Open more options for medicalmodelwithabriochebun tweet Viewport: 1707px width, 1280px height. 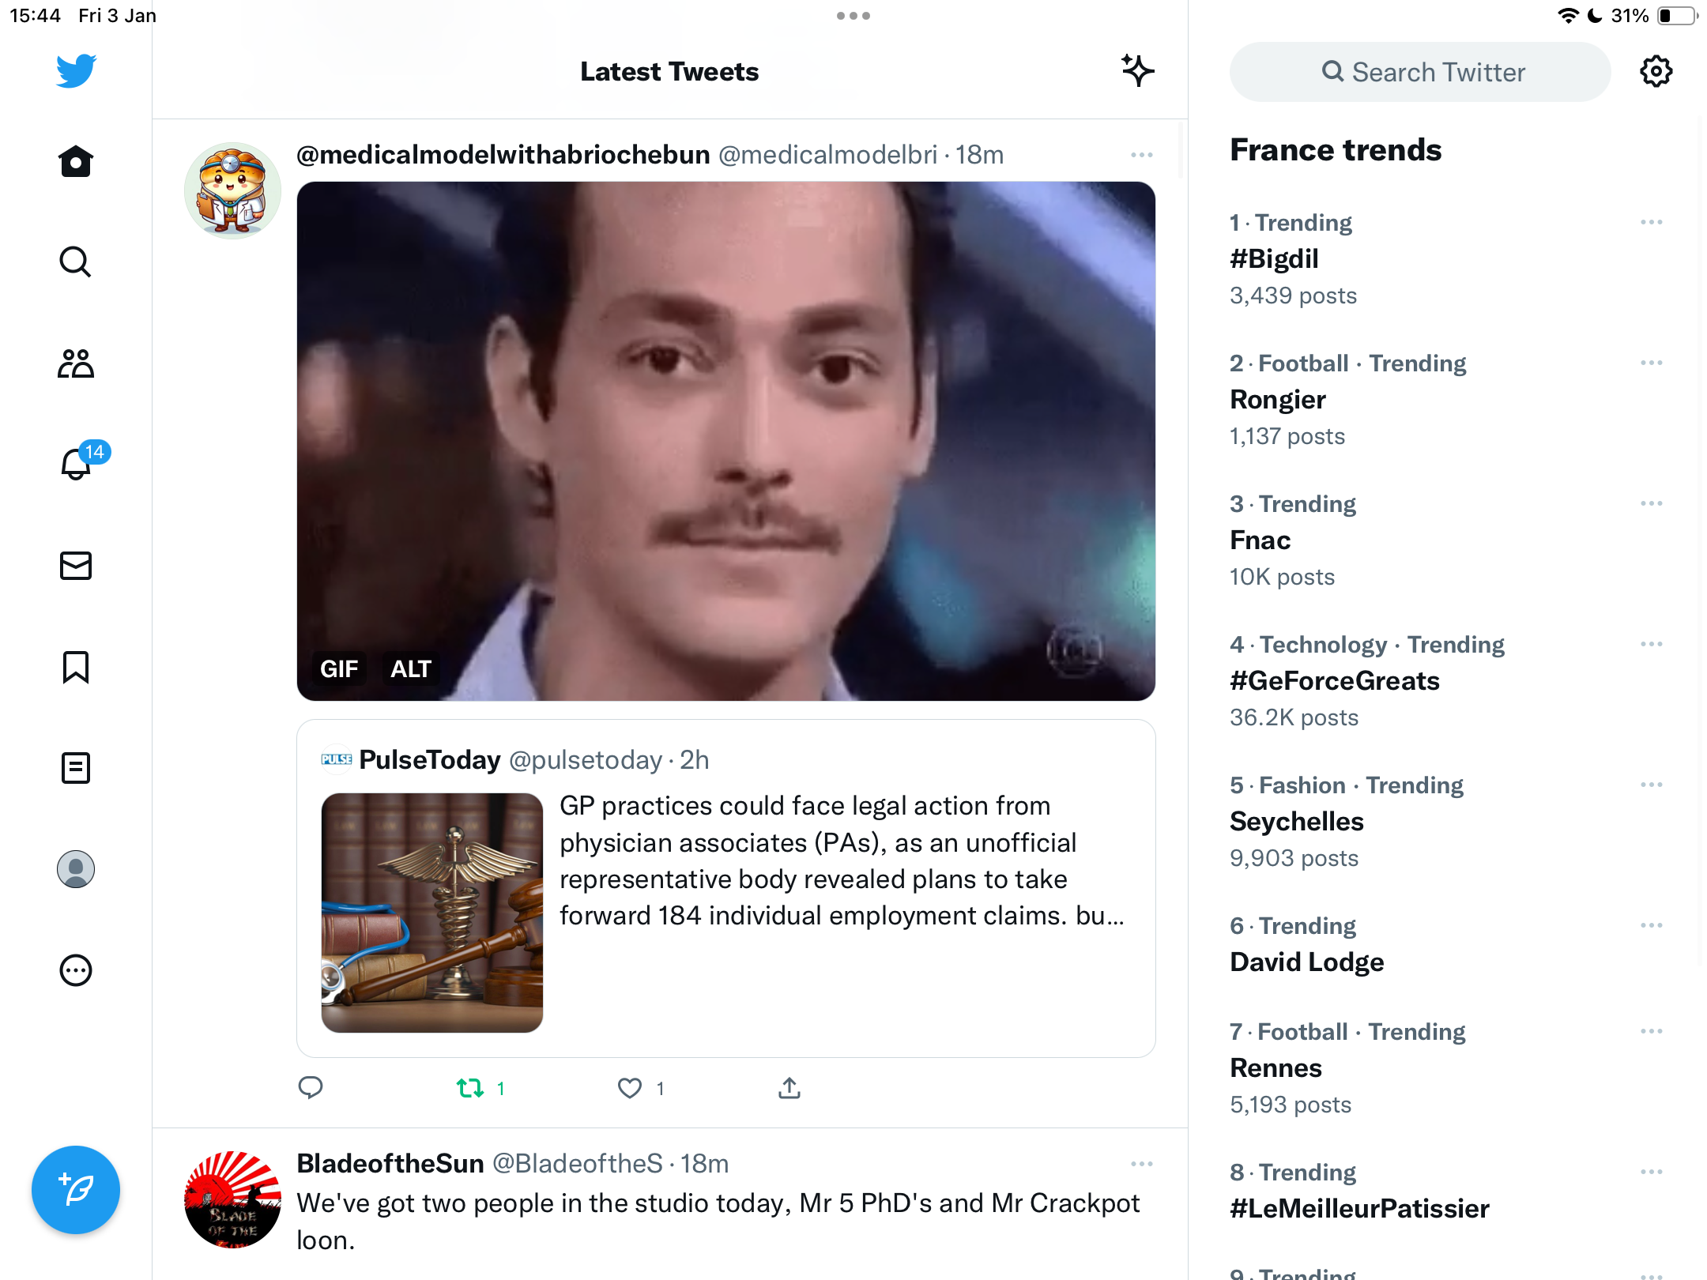point(1142,155)
